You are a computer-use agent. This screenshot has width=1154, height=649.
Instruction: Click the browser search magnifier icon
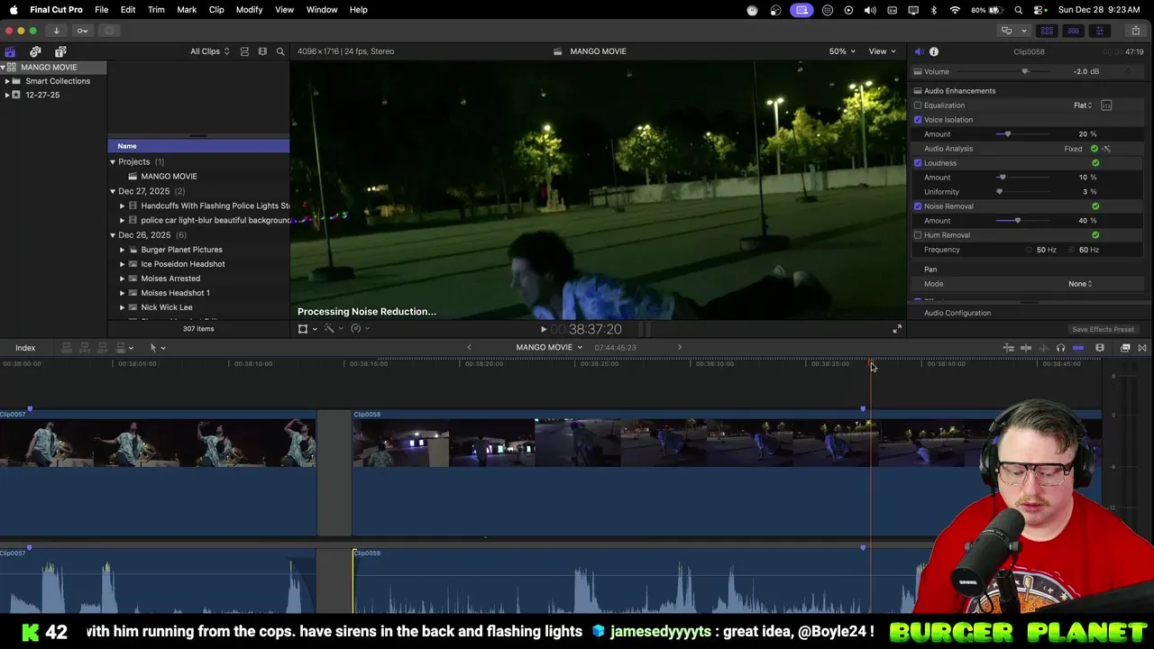pos(280,51)
